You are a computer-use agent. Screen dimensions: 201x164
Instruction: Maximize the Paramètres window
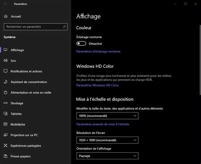coord(185,4)
